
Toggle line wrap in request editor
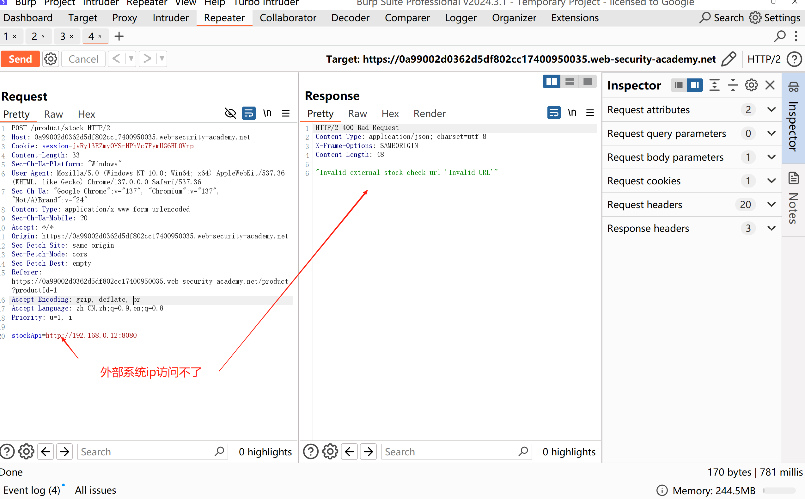pos(249,114)
